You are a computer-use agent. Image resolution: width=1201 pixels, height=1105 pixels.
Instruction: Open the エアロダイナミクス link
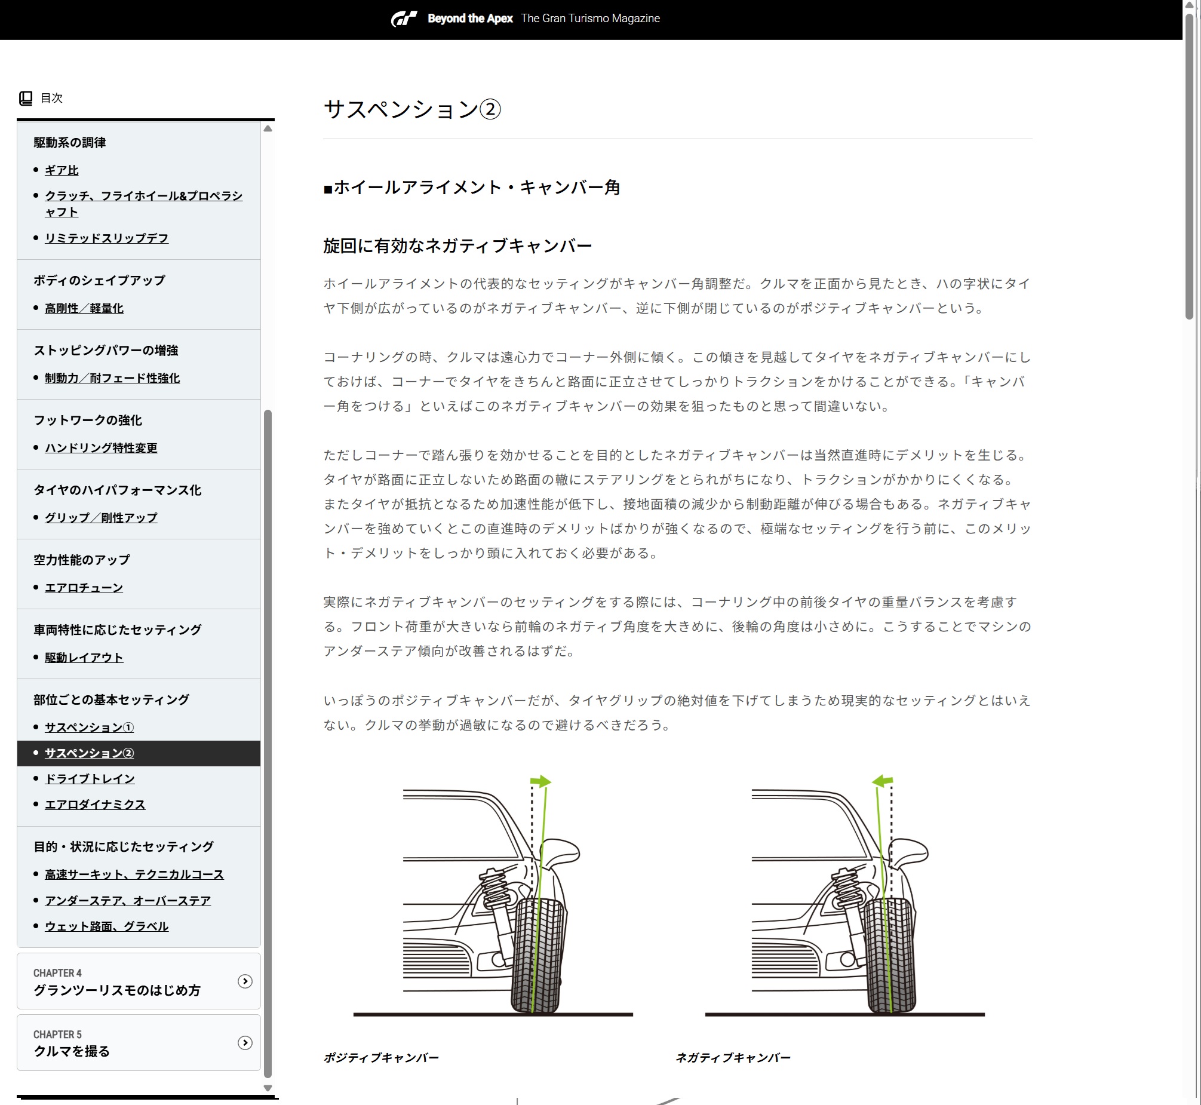click(95, 805)
